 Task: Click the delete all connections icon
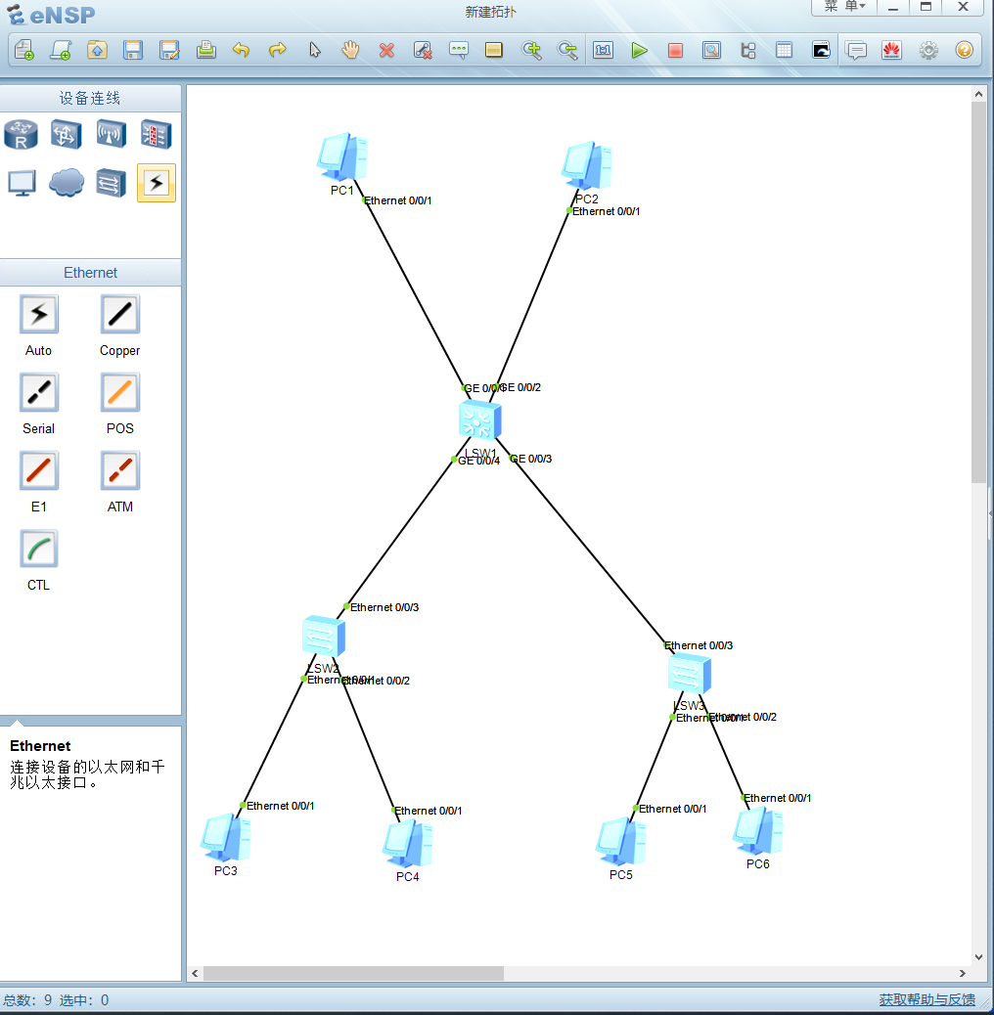pos(423,50)
